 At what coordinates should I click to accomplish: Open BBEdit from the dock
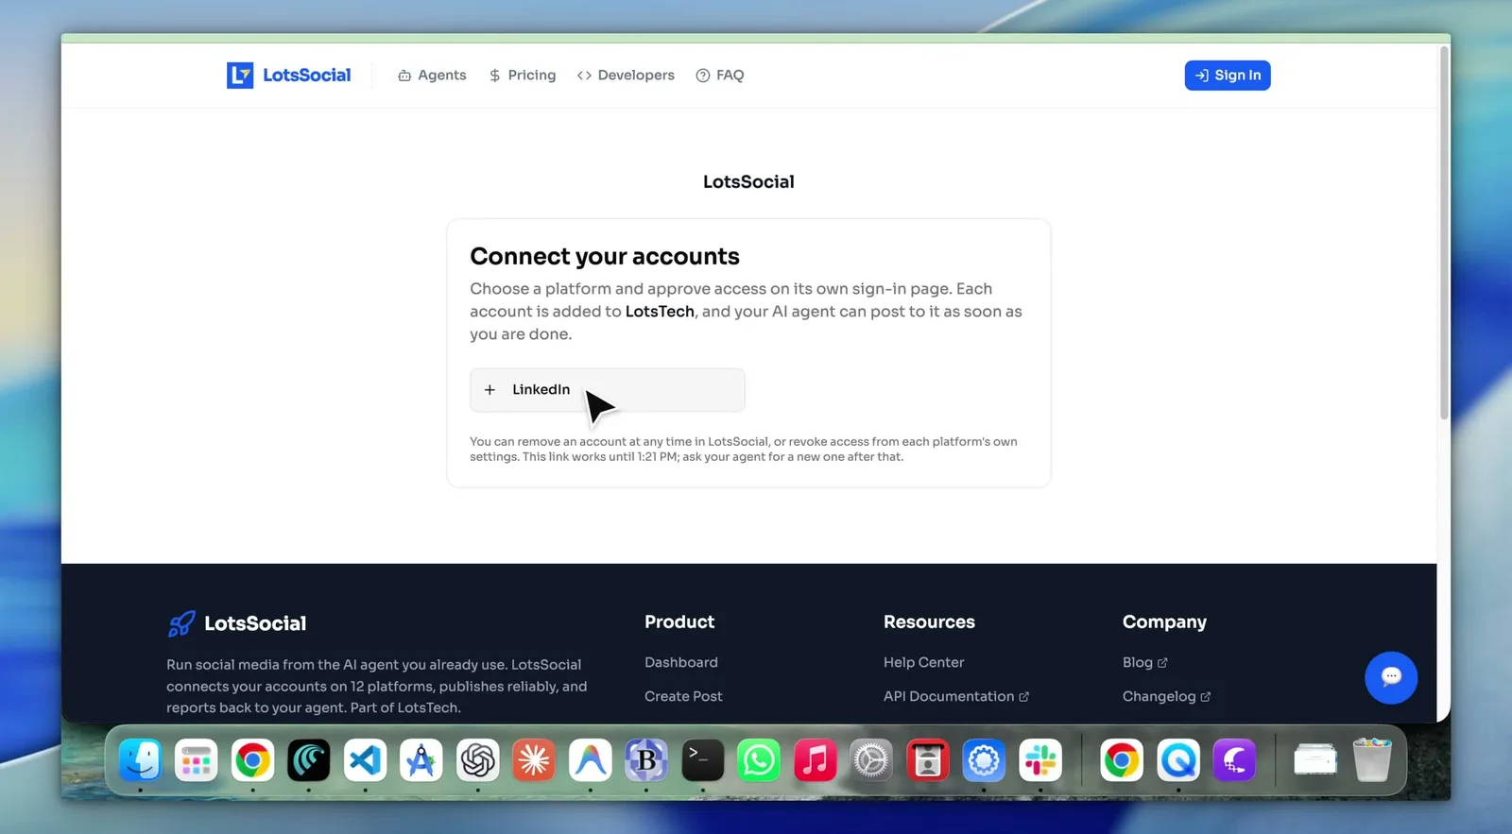[646, 760]
